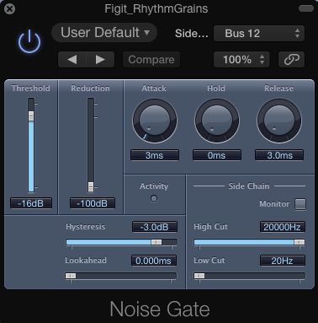This screenshot has width=318, height=323.
Task: Choose side chain source Bus 12 dropdown
Action: (259, 34)
